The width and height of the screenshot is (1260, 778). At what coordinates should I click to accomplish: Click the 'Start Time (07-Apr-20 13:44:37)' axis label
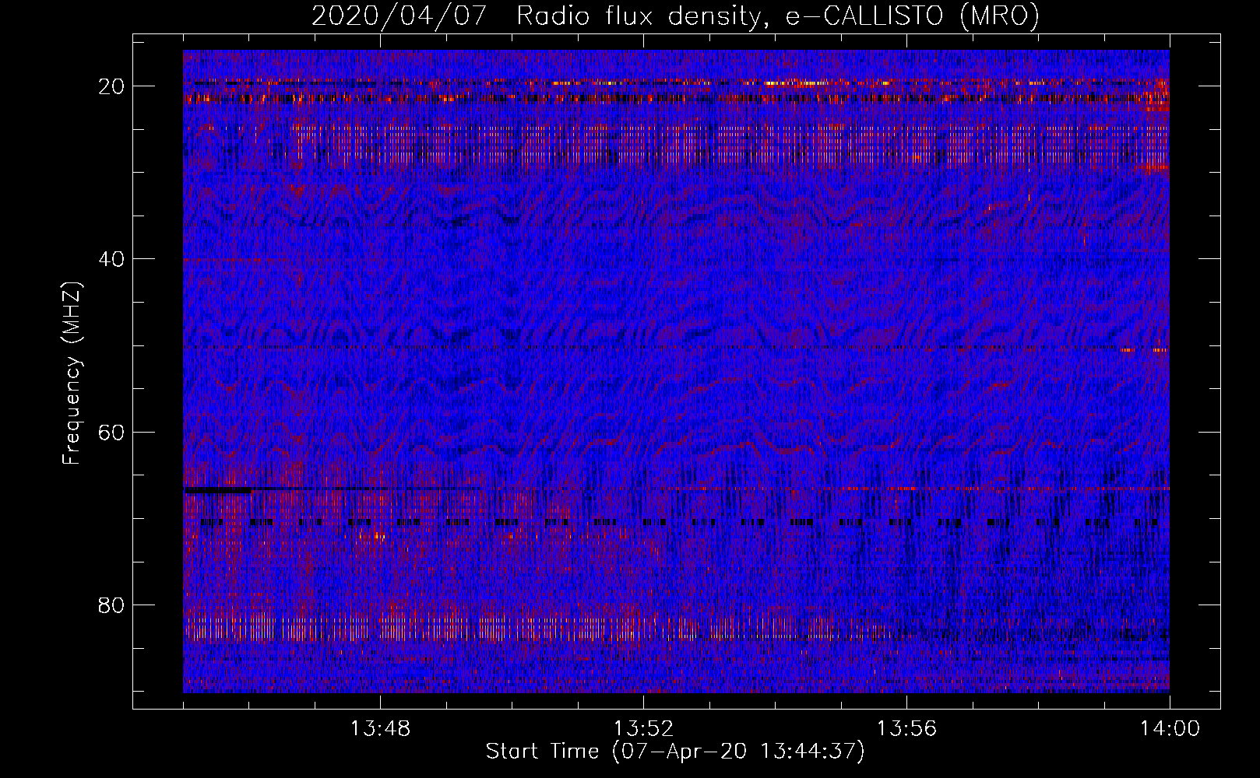(x=675, y=752)
